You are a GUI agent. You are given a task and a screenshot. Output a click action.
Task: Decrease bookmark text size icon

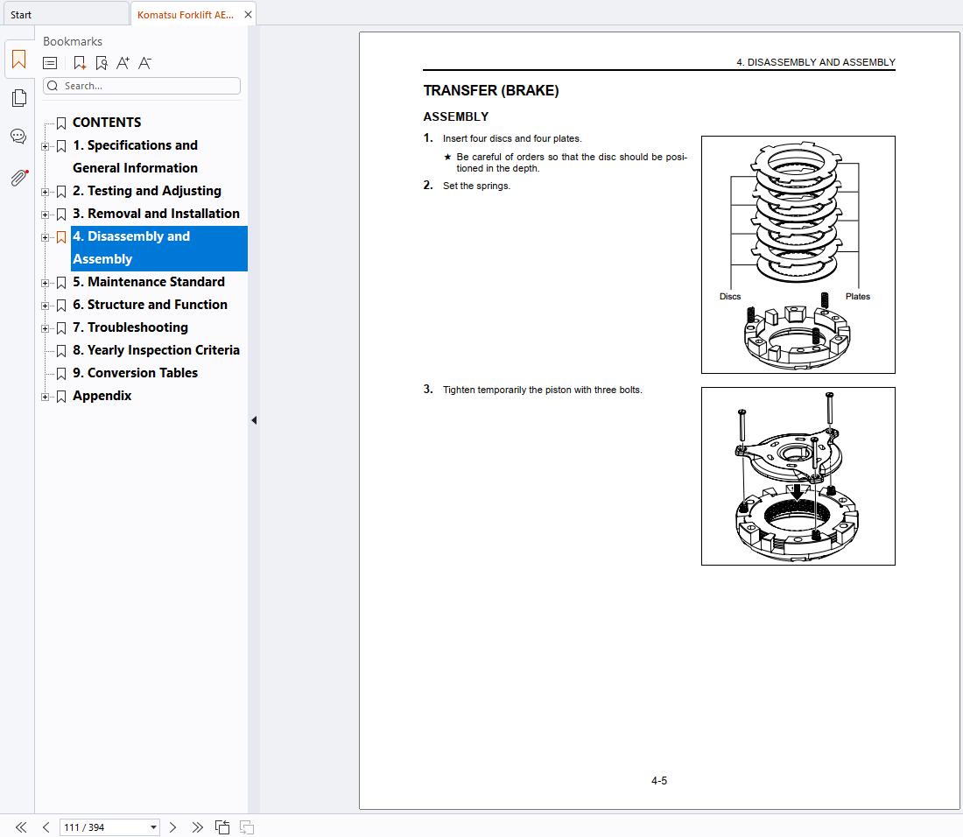[145, 63]
